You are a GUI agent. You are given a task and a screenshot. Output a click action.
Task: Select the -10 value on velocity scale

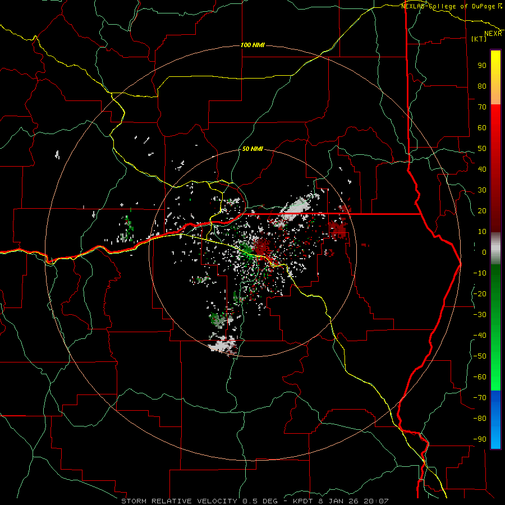coord(480,273)
